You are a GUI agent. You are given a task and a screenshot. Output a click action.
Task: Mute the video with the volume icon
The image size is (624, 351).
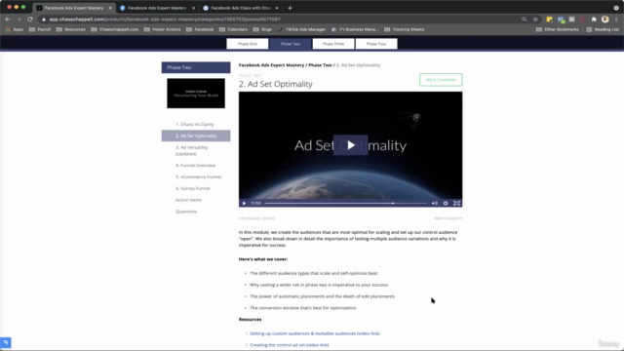point(434,204)
